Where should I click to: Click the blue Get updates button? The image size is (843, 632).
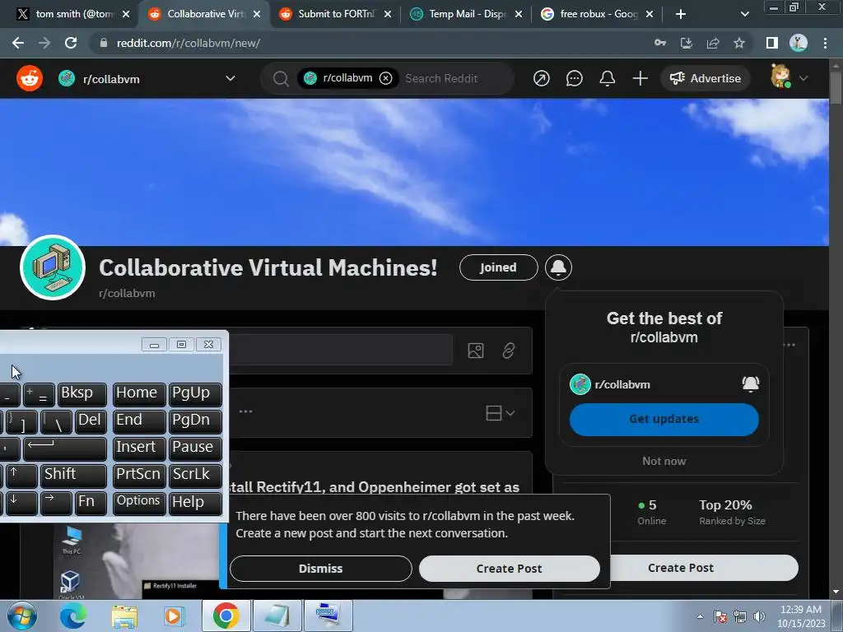click(x=664, y=419)
